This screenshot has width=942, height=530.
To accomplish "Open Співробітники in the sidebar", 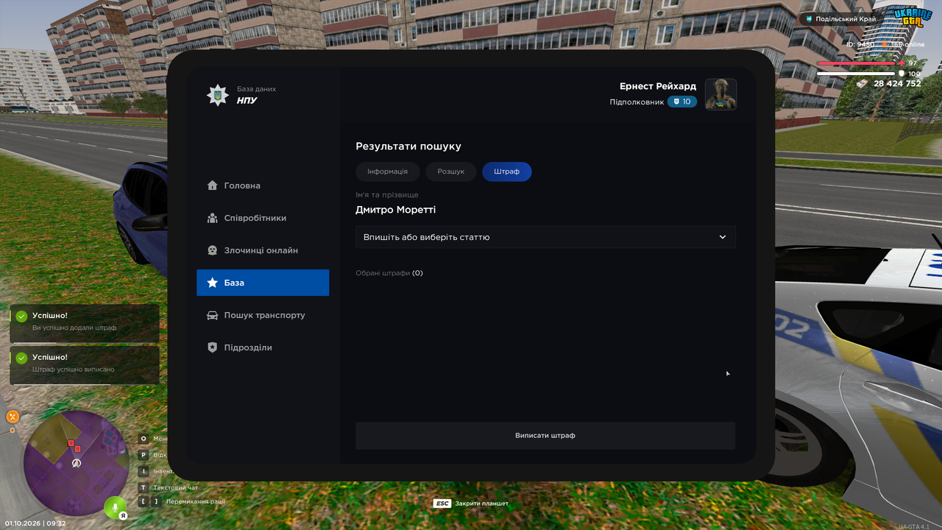I will 263,218.
